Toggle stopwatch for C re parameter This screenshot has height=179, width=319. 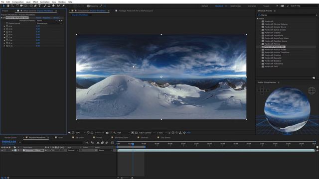coord(7,38)
